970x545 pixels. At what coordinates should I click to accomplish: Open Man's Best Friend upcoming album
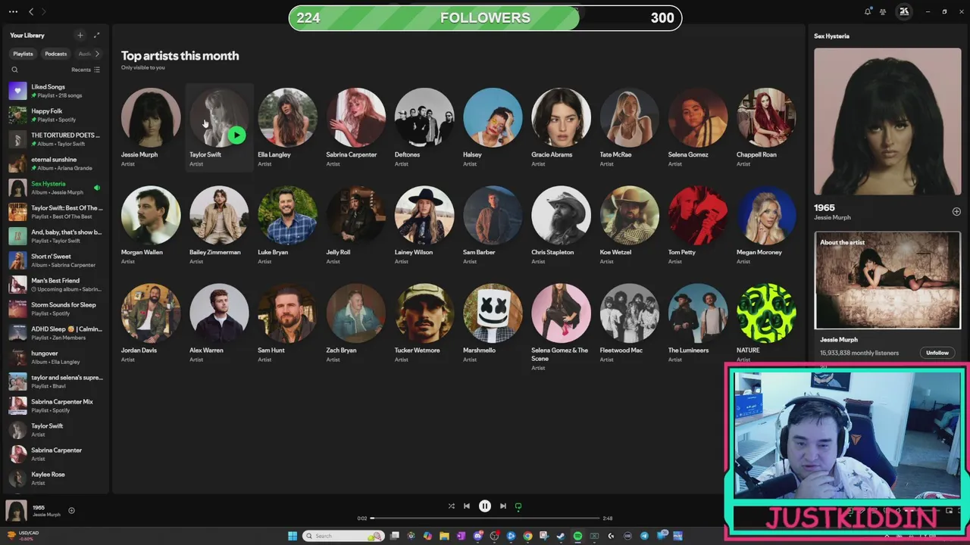[x=56, y=285]
